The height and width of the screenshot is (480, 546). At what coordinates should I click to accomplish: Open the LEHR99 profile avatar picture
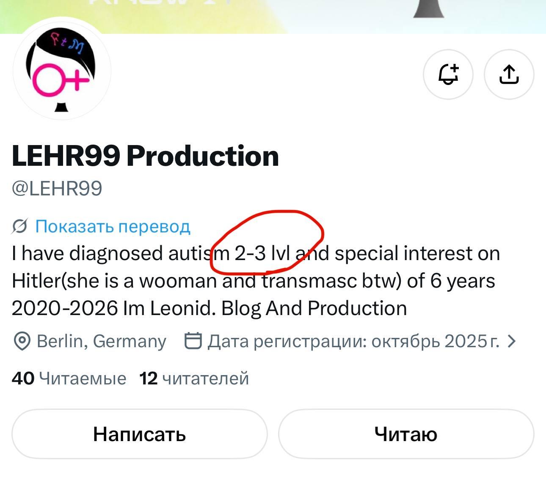click(62, 70)
